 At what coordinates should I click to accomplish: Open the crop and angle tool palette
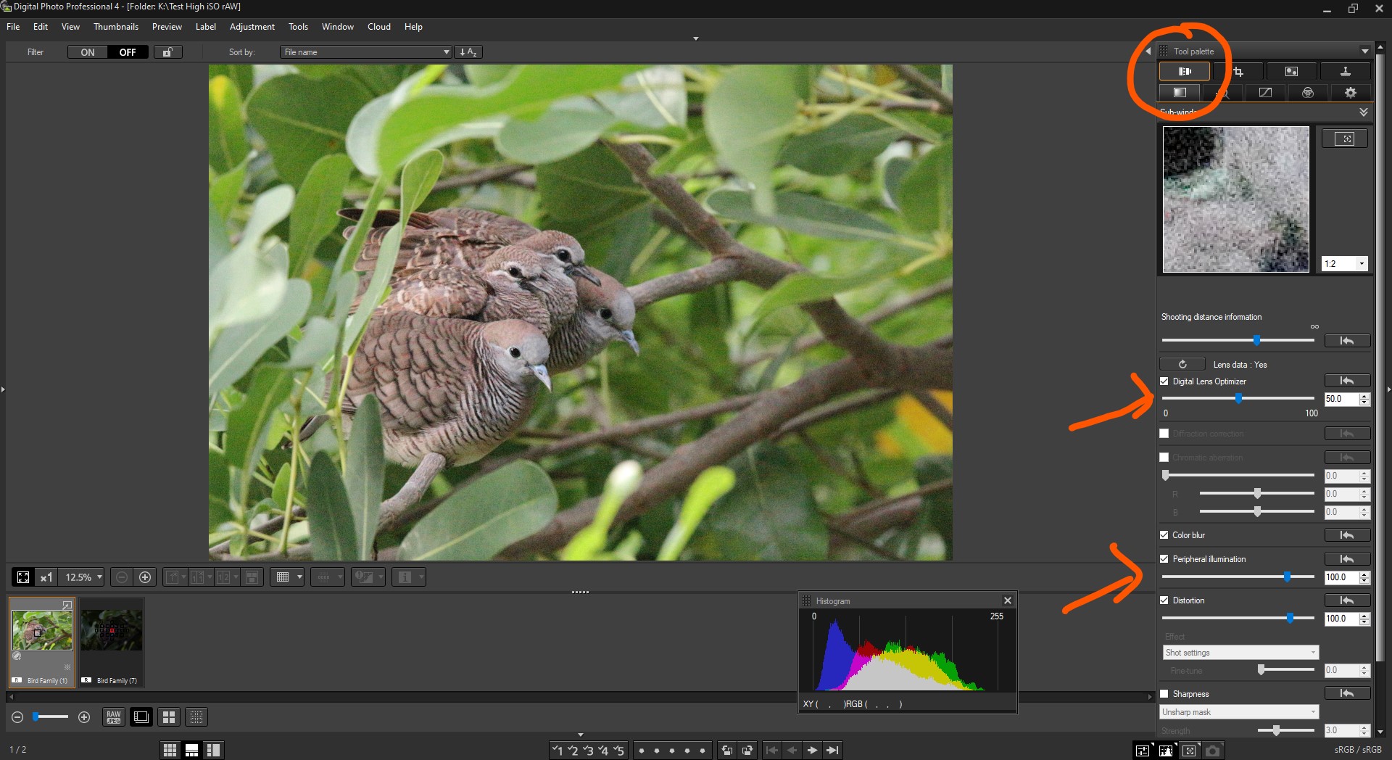[x=1238, y=71]
